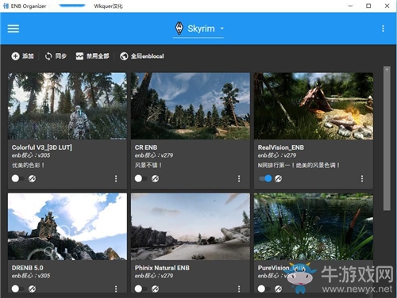This screenshot has width=397, height=298.
Task: Enable the Colorful V3_[3D LUT] toggle switch
Action: [17, 178]
